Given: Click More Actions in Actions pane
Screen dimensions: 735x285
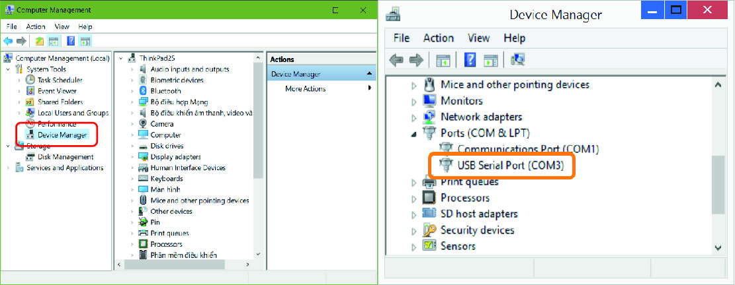Looking at the screenshot, I should coord(305,89).
